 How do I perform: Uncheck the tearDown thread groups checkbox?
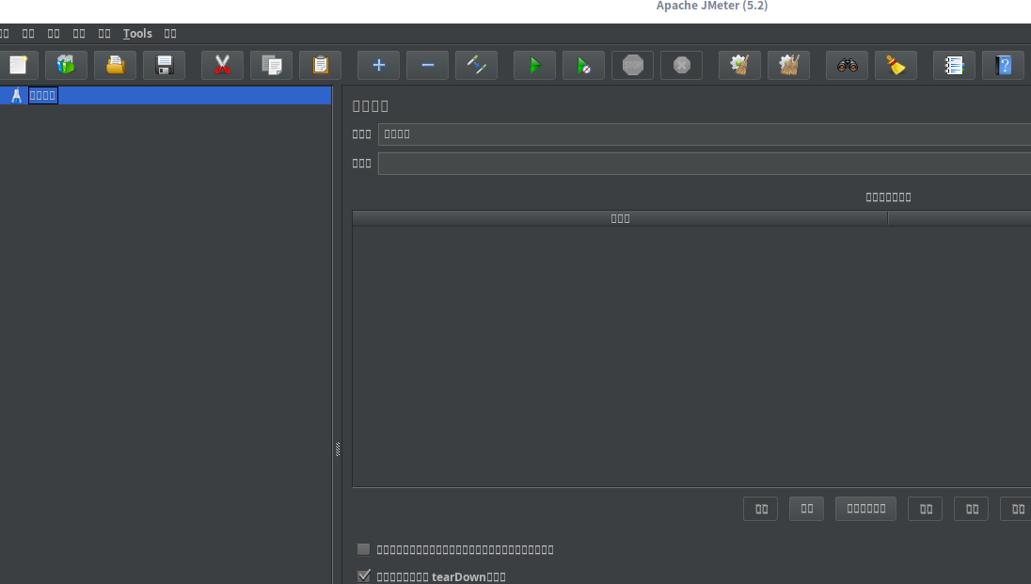(x=364, y=576)
